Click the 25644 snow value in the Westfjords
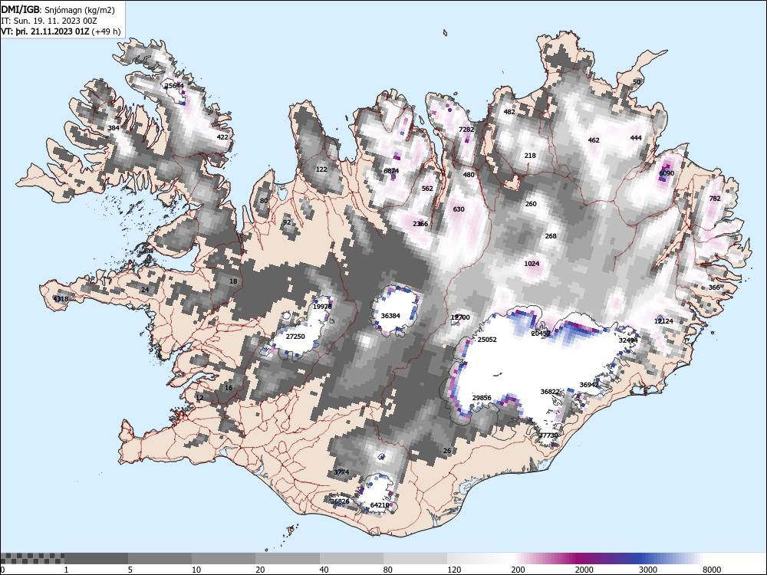Viewport: 767px width, 575px height. (174, 86)
